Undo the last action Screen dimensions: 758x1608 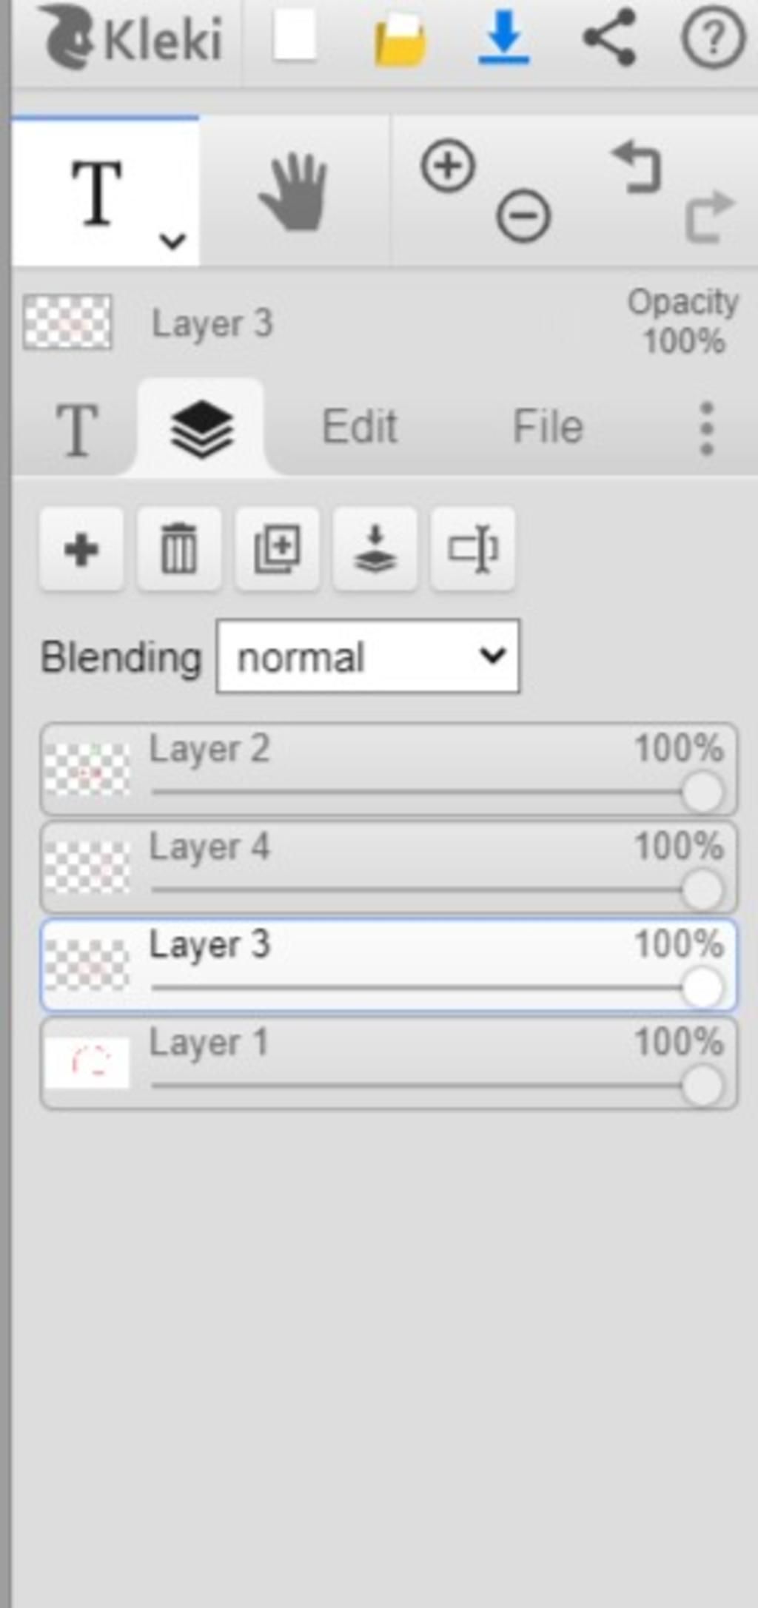637,167
